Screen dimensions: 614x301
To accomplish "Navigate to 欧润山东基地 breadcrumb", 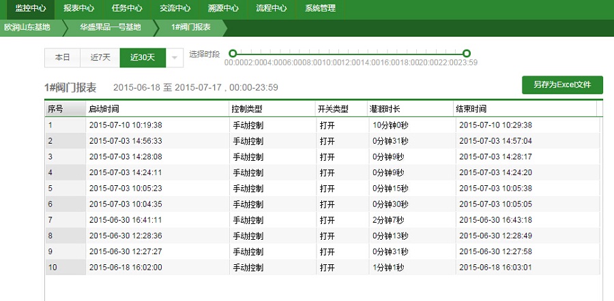I will (27, 28).
